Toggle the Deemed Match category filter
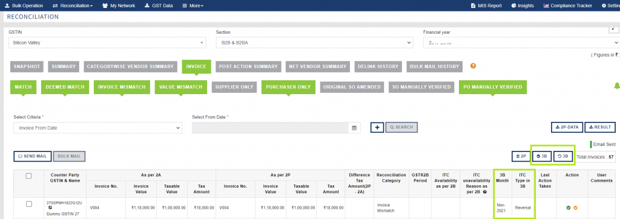 pyautogui.click(x=65, y=87)
